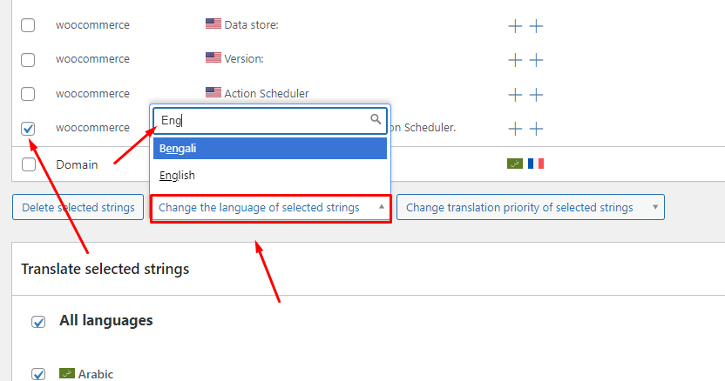Click Delete selected strings button

pyautogui.click(x=78, y=207)
